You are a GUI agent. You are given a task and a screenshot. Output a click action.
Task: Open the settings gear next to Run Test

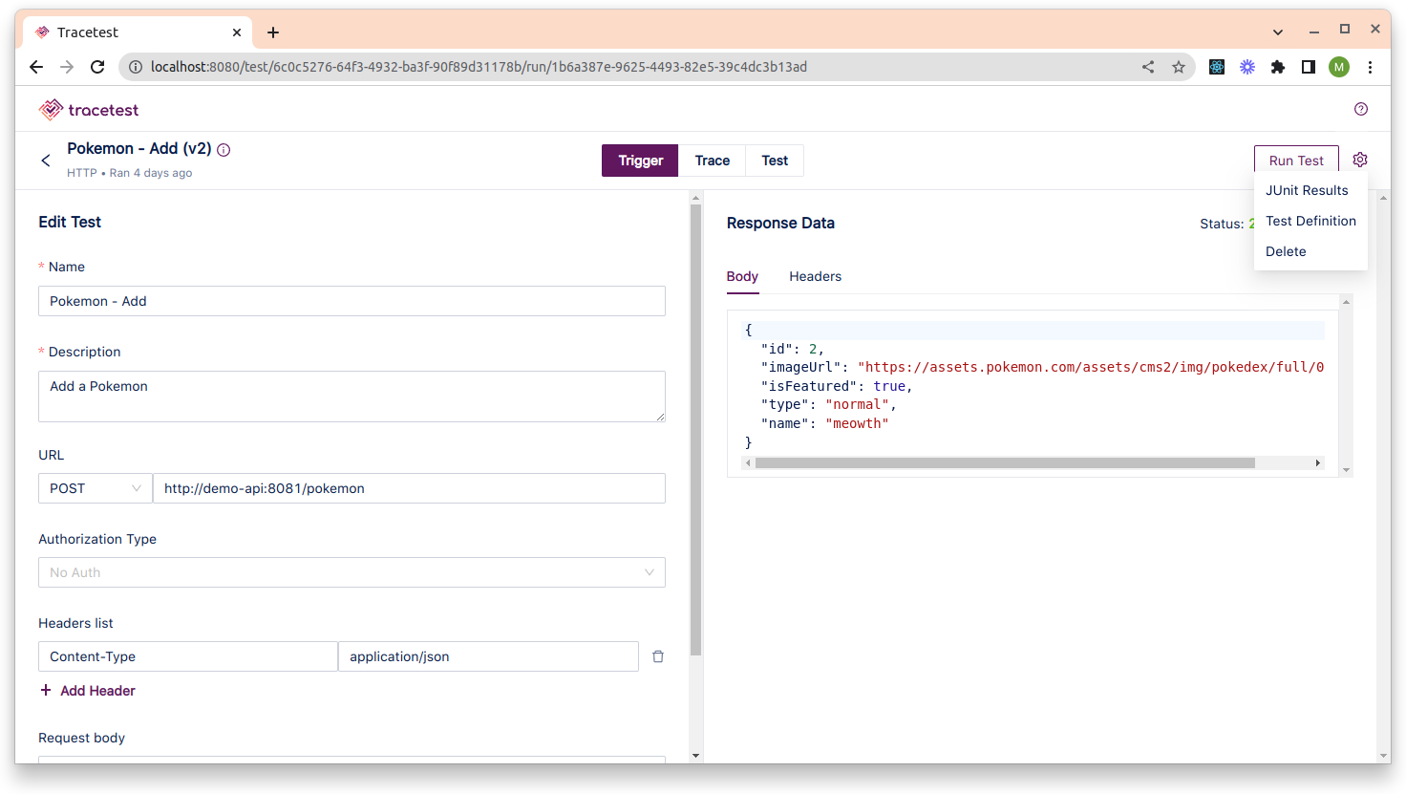point(1360,160)
